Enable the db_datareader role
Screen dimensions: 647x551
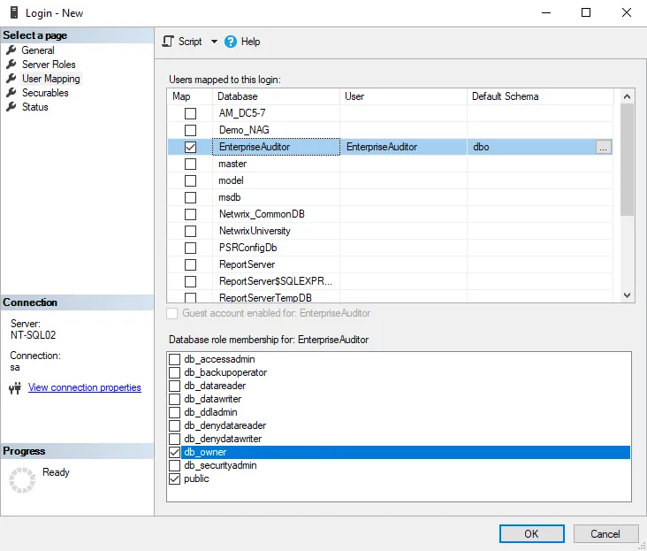coord(174,386)
